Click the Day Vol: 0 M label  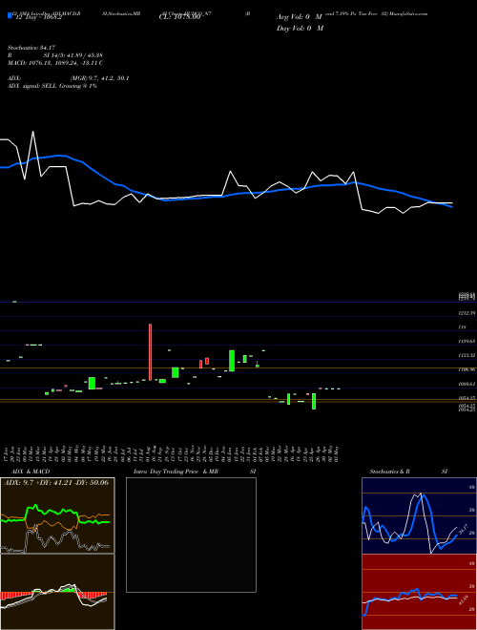point(300,29)
